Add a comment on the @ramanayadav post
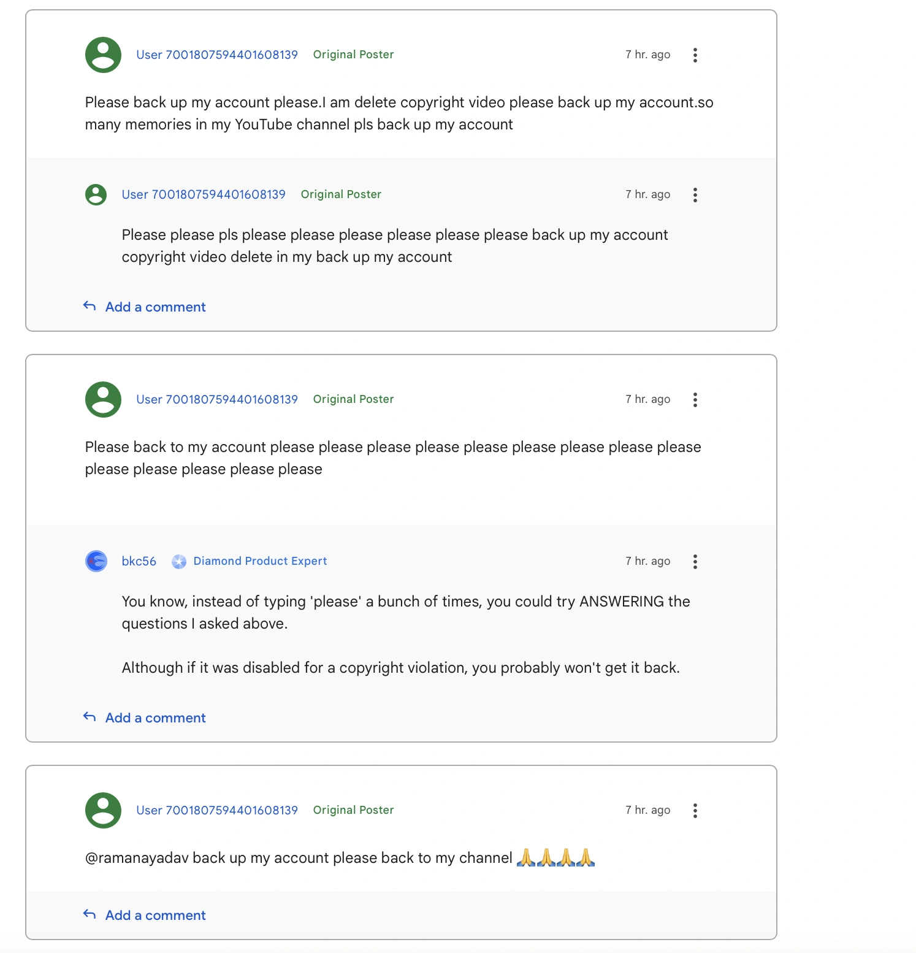Viewport: 916px width, 953px height. click(x=155, y=915)
